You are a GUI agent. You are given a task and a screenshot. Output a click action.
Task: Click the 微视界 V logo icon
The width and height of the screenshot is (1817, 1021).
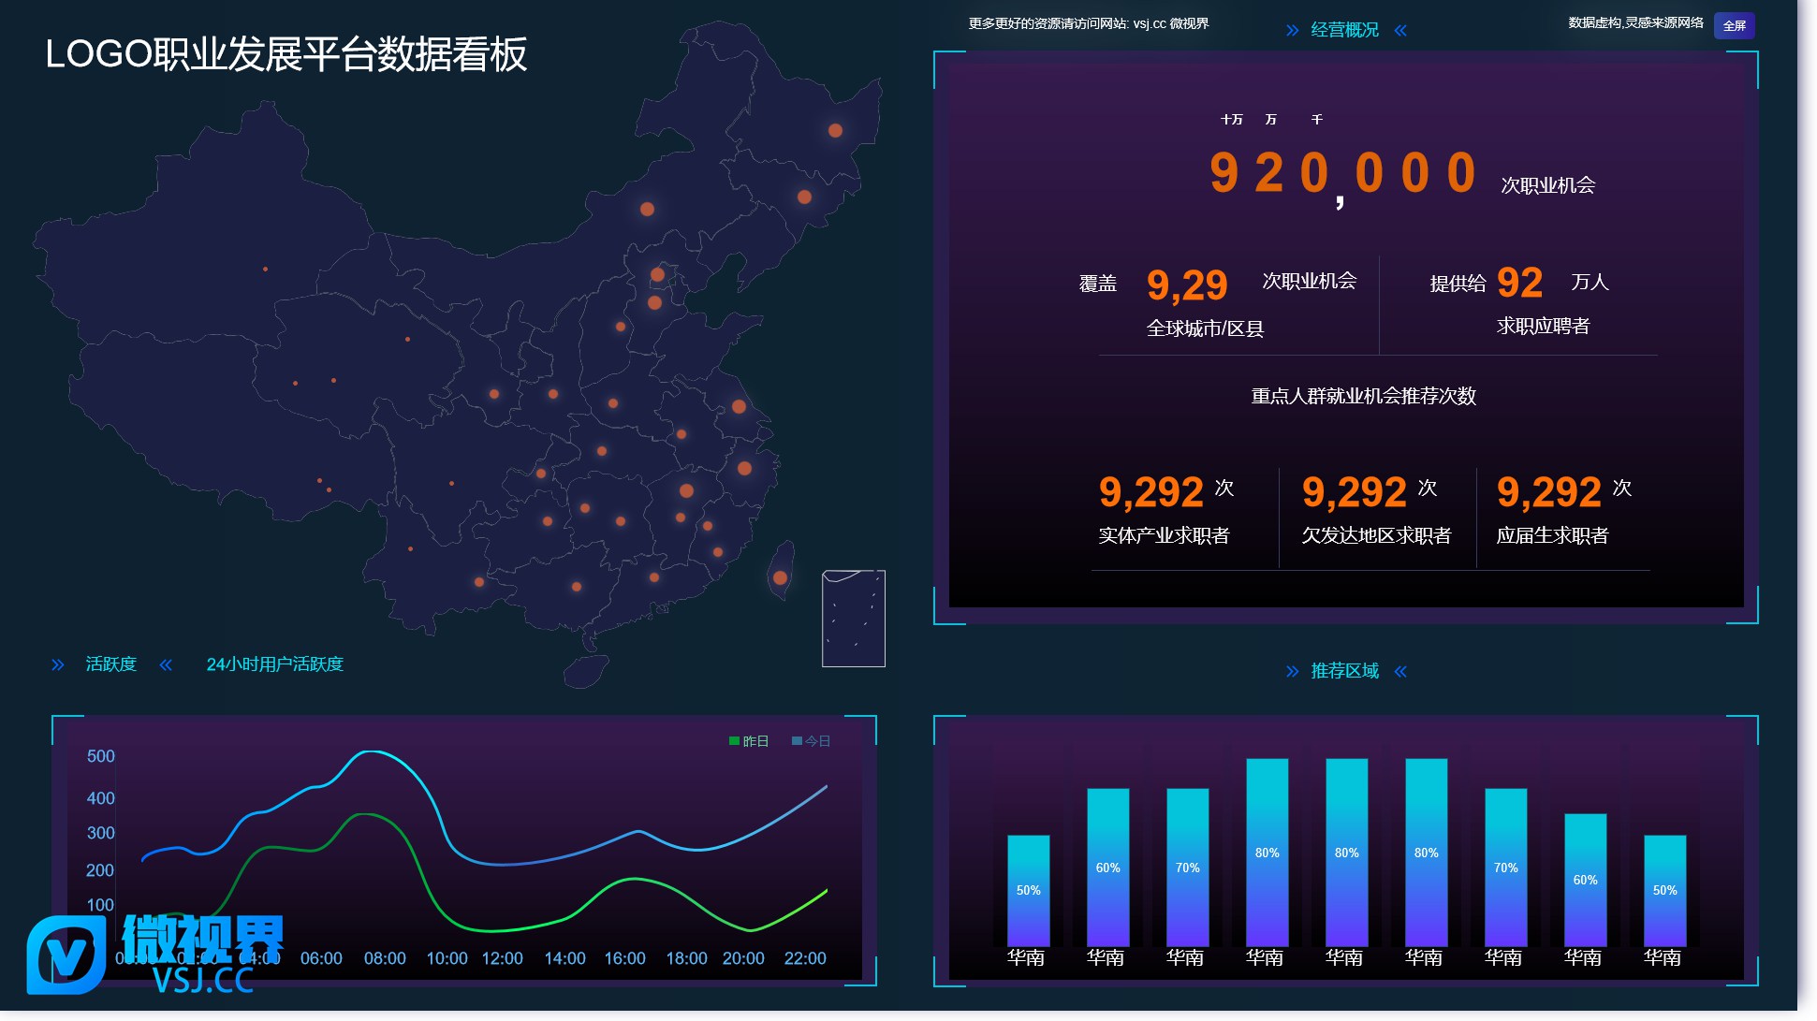point(66,955)
